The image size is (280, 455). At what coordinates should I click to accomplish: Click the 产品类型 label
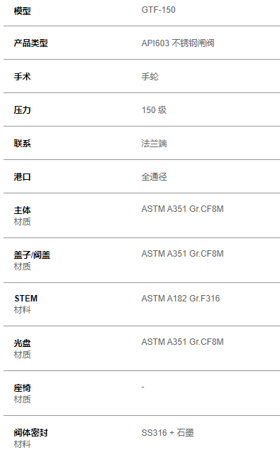point(30,43)
